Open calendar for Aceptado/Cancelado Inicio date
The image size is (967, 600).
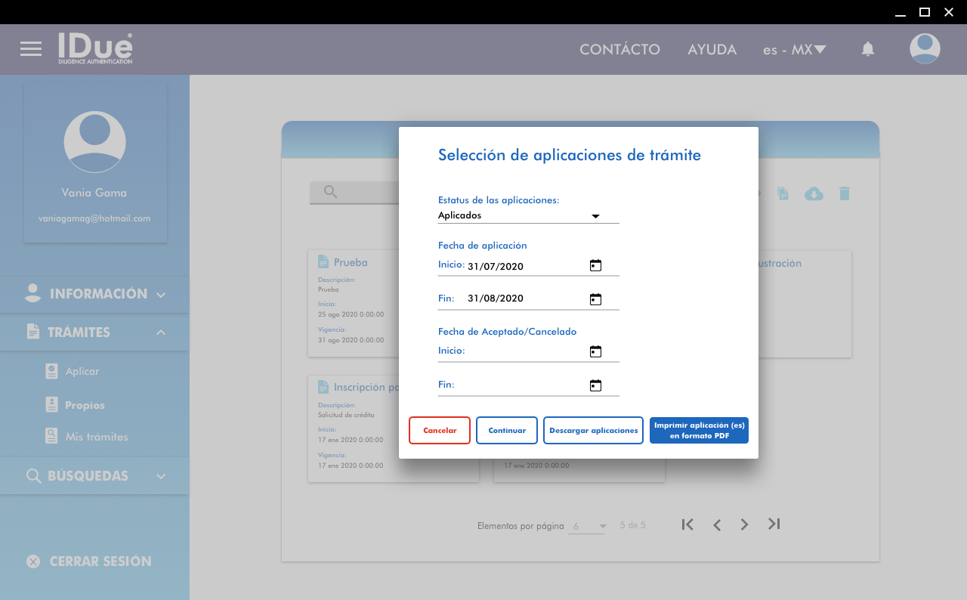click(595, 351)
